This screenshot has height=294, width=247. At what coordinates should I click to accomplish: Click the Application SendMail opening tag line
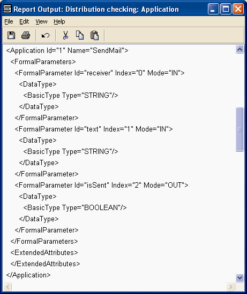click(67, 50)
